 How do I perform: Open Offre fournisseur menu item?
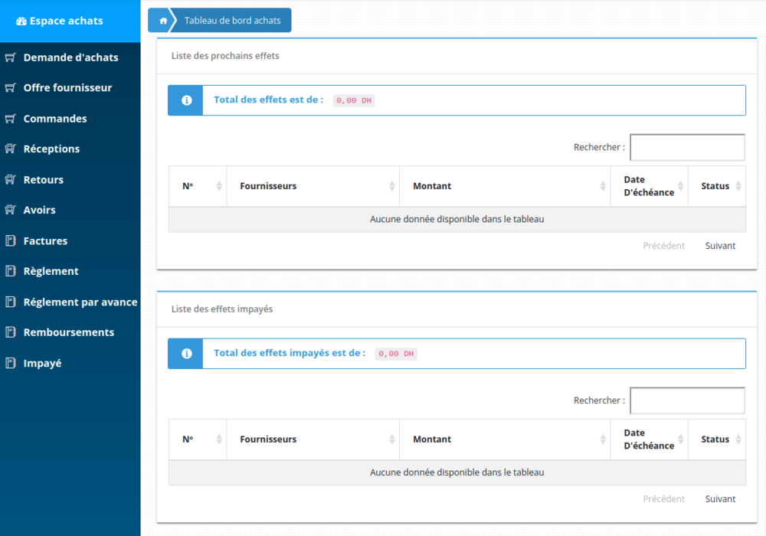67,88
